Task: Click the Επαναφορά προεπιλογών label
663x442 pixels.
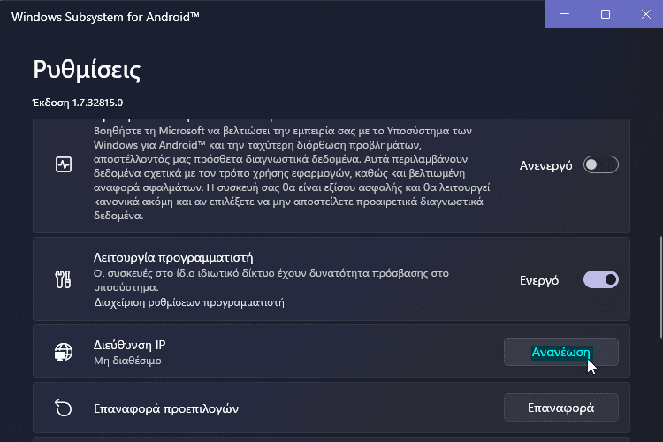Action: 166,408
